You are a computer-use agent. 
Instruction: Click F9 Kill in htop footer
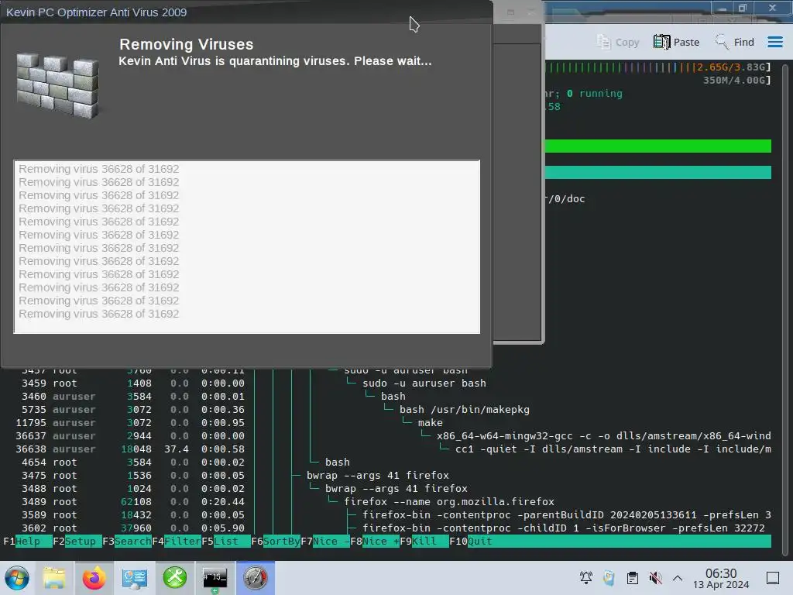[x=424, y=542]
